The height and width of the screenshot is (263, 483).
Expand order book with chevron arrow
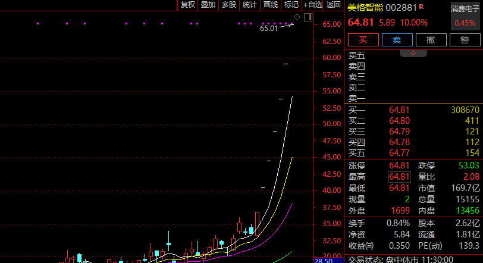click(413, 54)
